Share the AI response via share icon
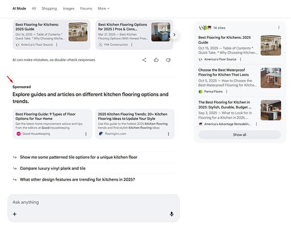The height and width of the screenshot is (229, 291). pyautogui.click(x=144, y=60)
